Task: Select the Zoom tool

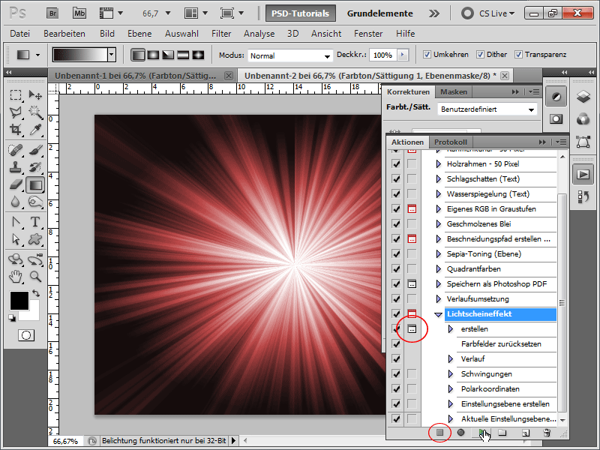Action: coord(35,276)
